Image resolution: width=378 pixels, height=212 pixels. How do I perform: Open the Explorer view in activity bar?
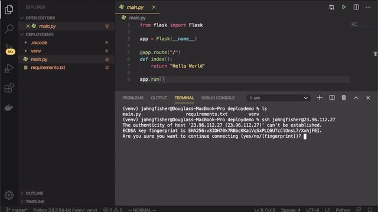coord(9,9)
